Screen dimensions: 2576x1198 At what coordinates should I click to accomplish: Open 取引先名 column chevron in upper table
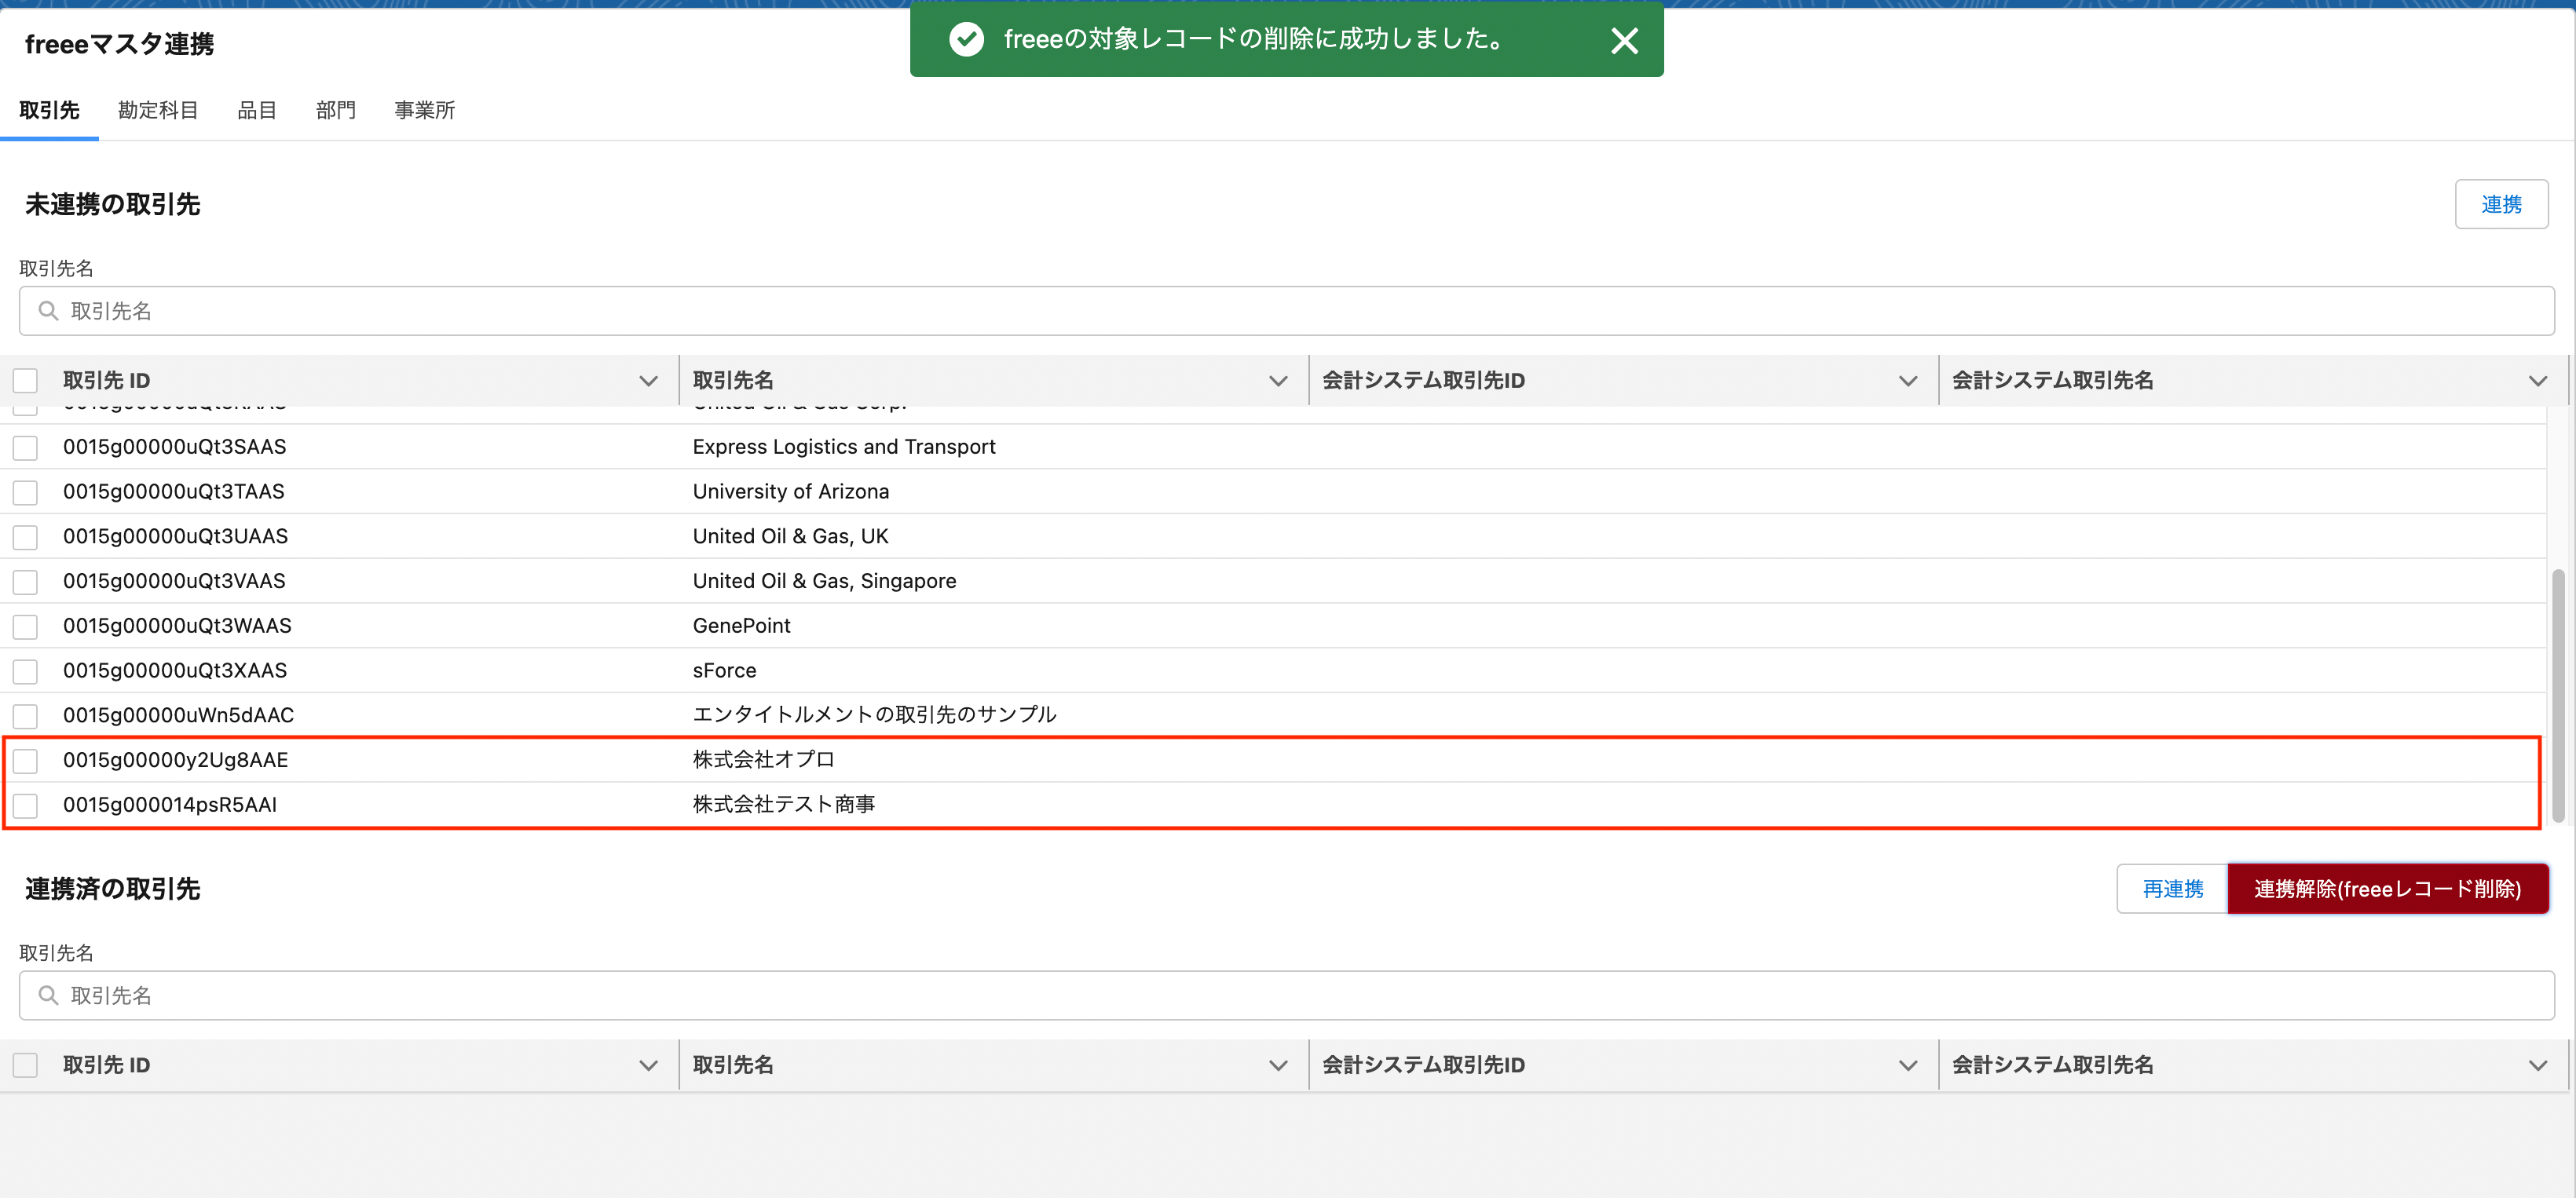[1277, 381]
